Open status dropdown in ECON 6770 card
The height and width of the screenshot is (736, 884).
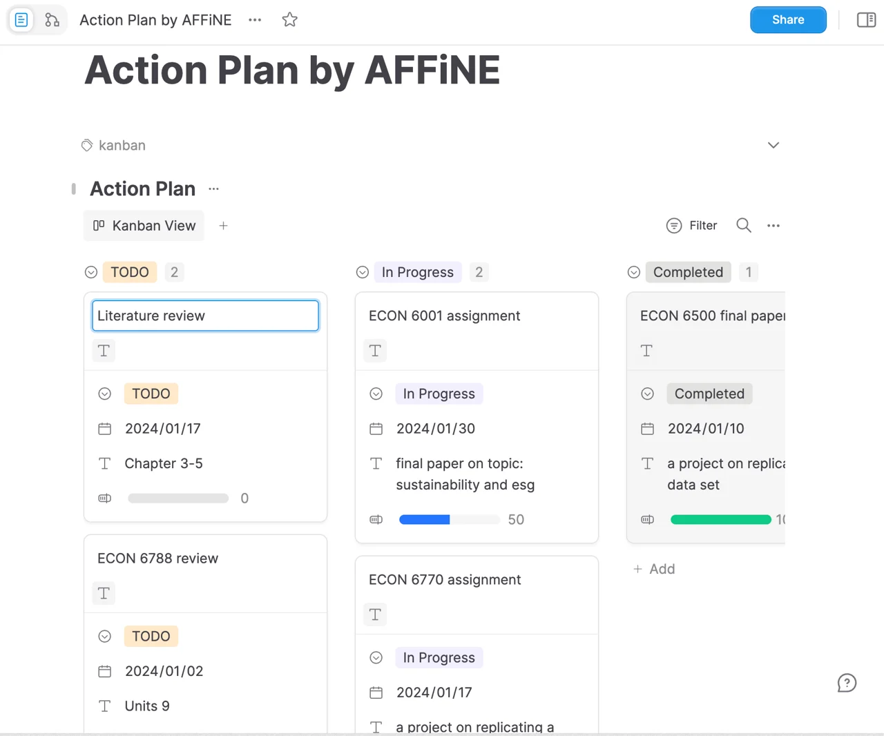tap(439, 657)
